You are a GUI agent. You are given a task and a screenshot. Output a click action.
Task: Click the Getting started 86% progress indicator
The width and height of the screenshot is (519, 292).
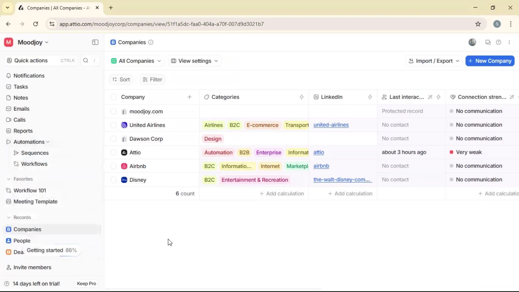(x=52, y=250)
